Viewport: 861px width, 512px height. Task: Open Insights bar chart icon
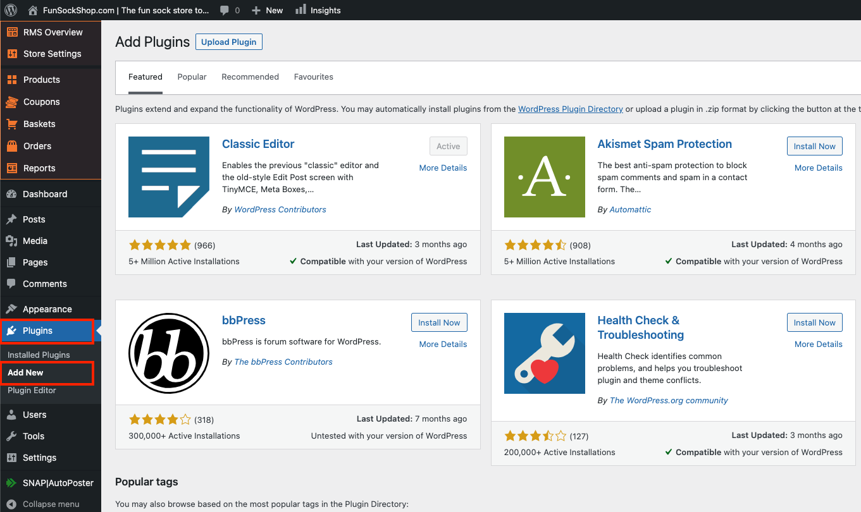(300, 9)
